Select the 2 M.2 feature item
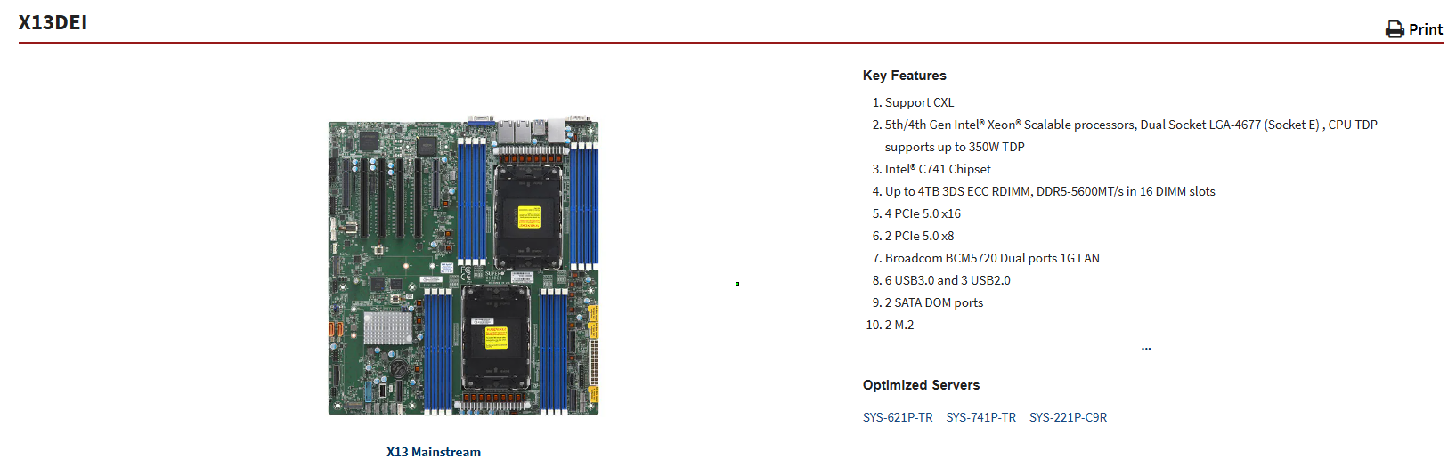The height and width of the screenshot is (475, 1456). point(899,325)
